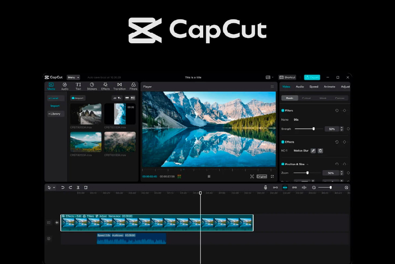Open the Filters panel in top toolbar
This screenshot has width=395, height=264.
(133, 86)
